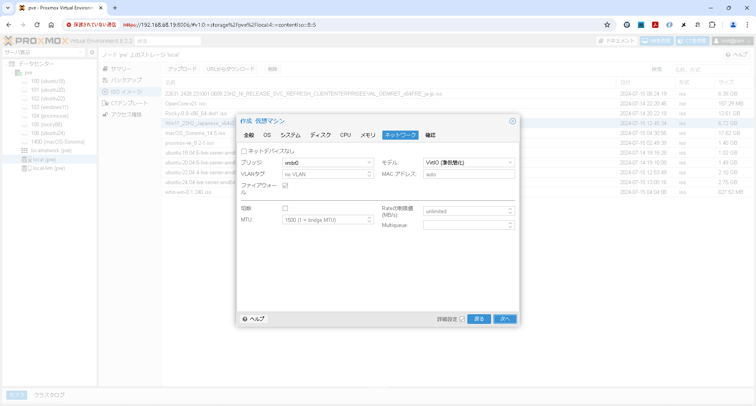The width and height of the screenshot is (756, 406).
Task: Open クラスタログ tab
Action: click(49, 395)
